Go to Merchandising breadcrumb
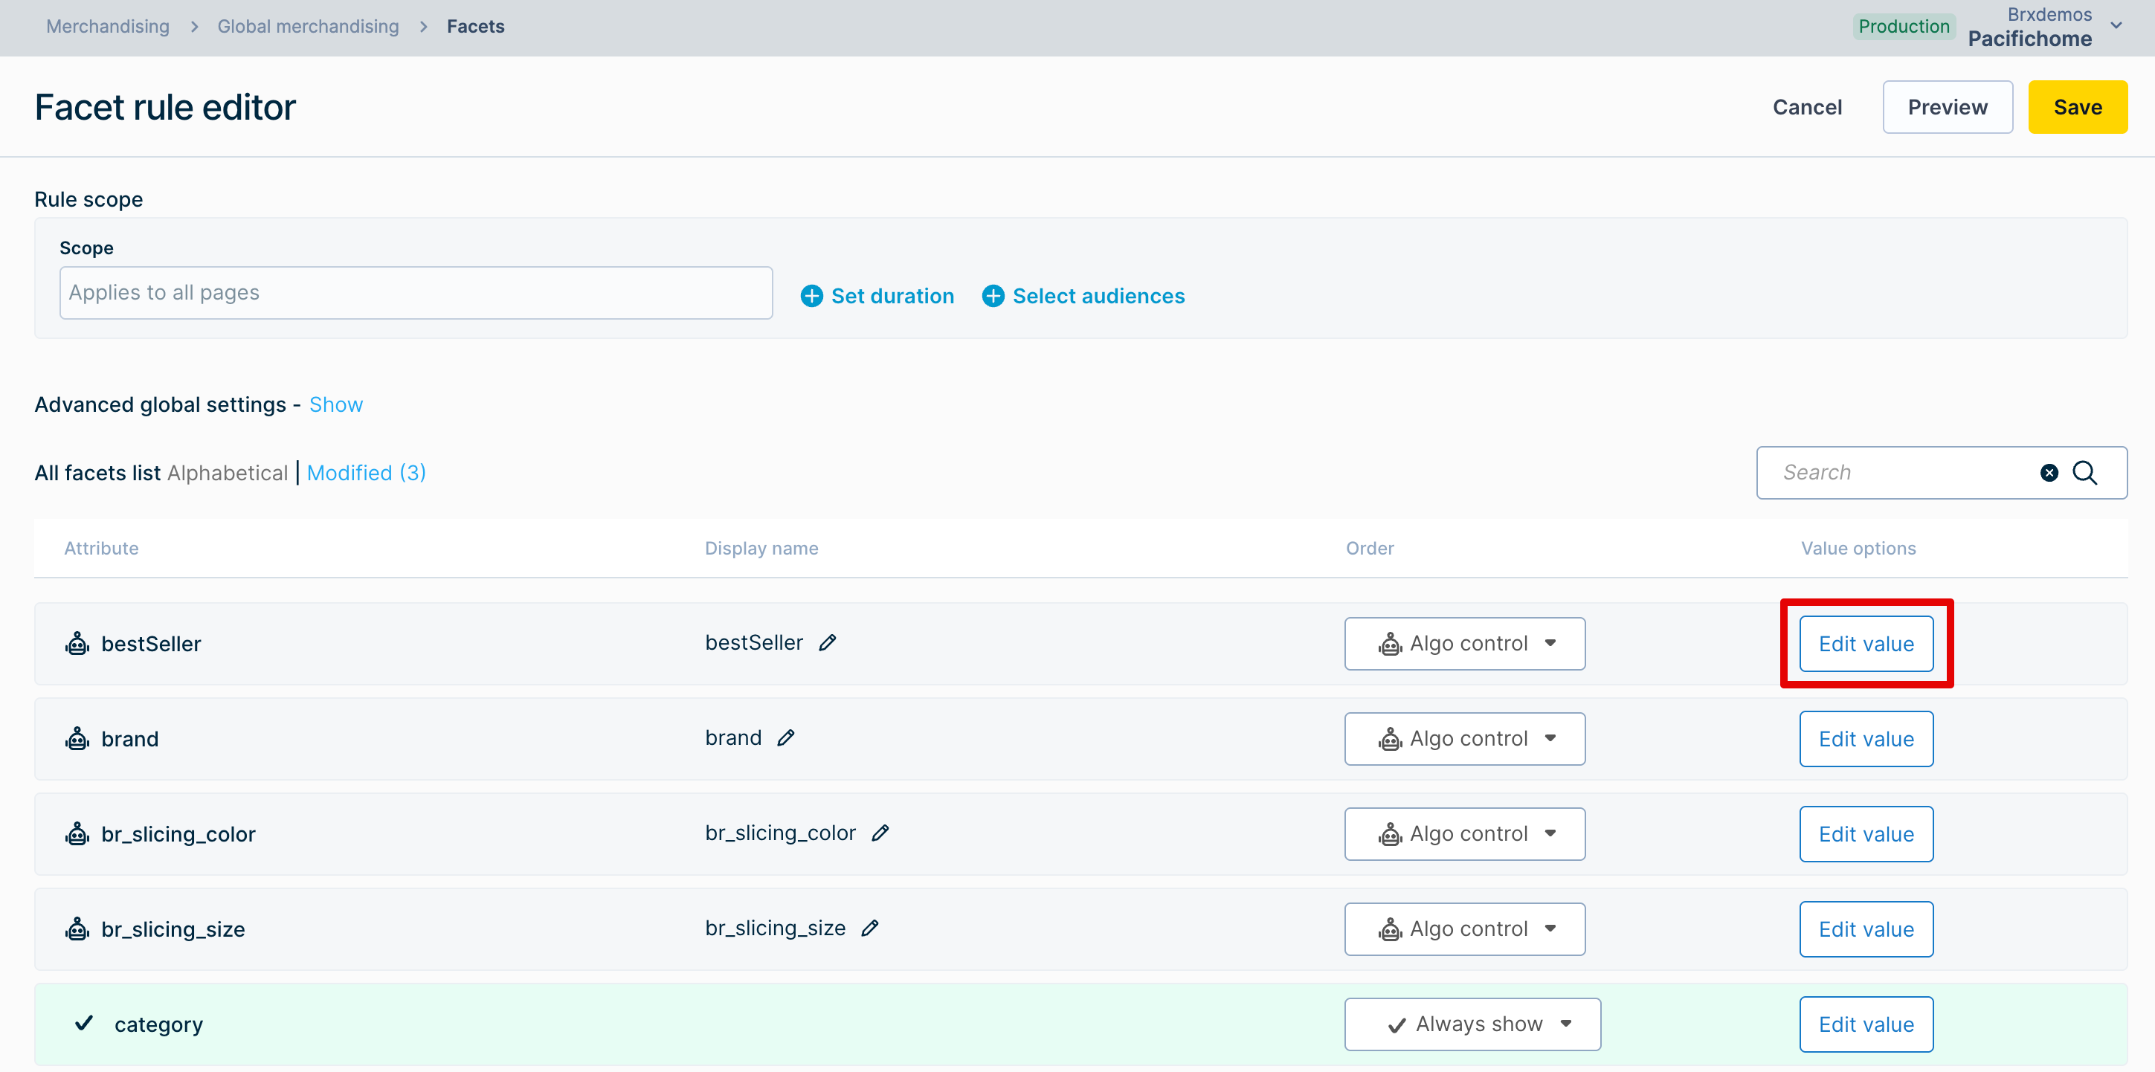 (108, 26)
